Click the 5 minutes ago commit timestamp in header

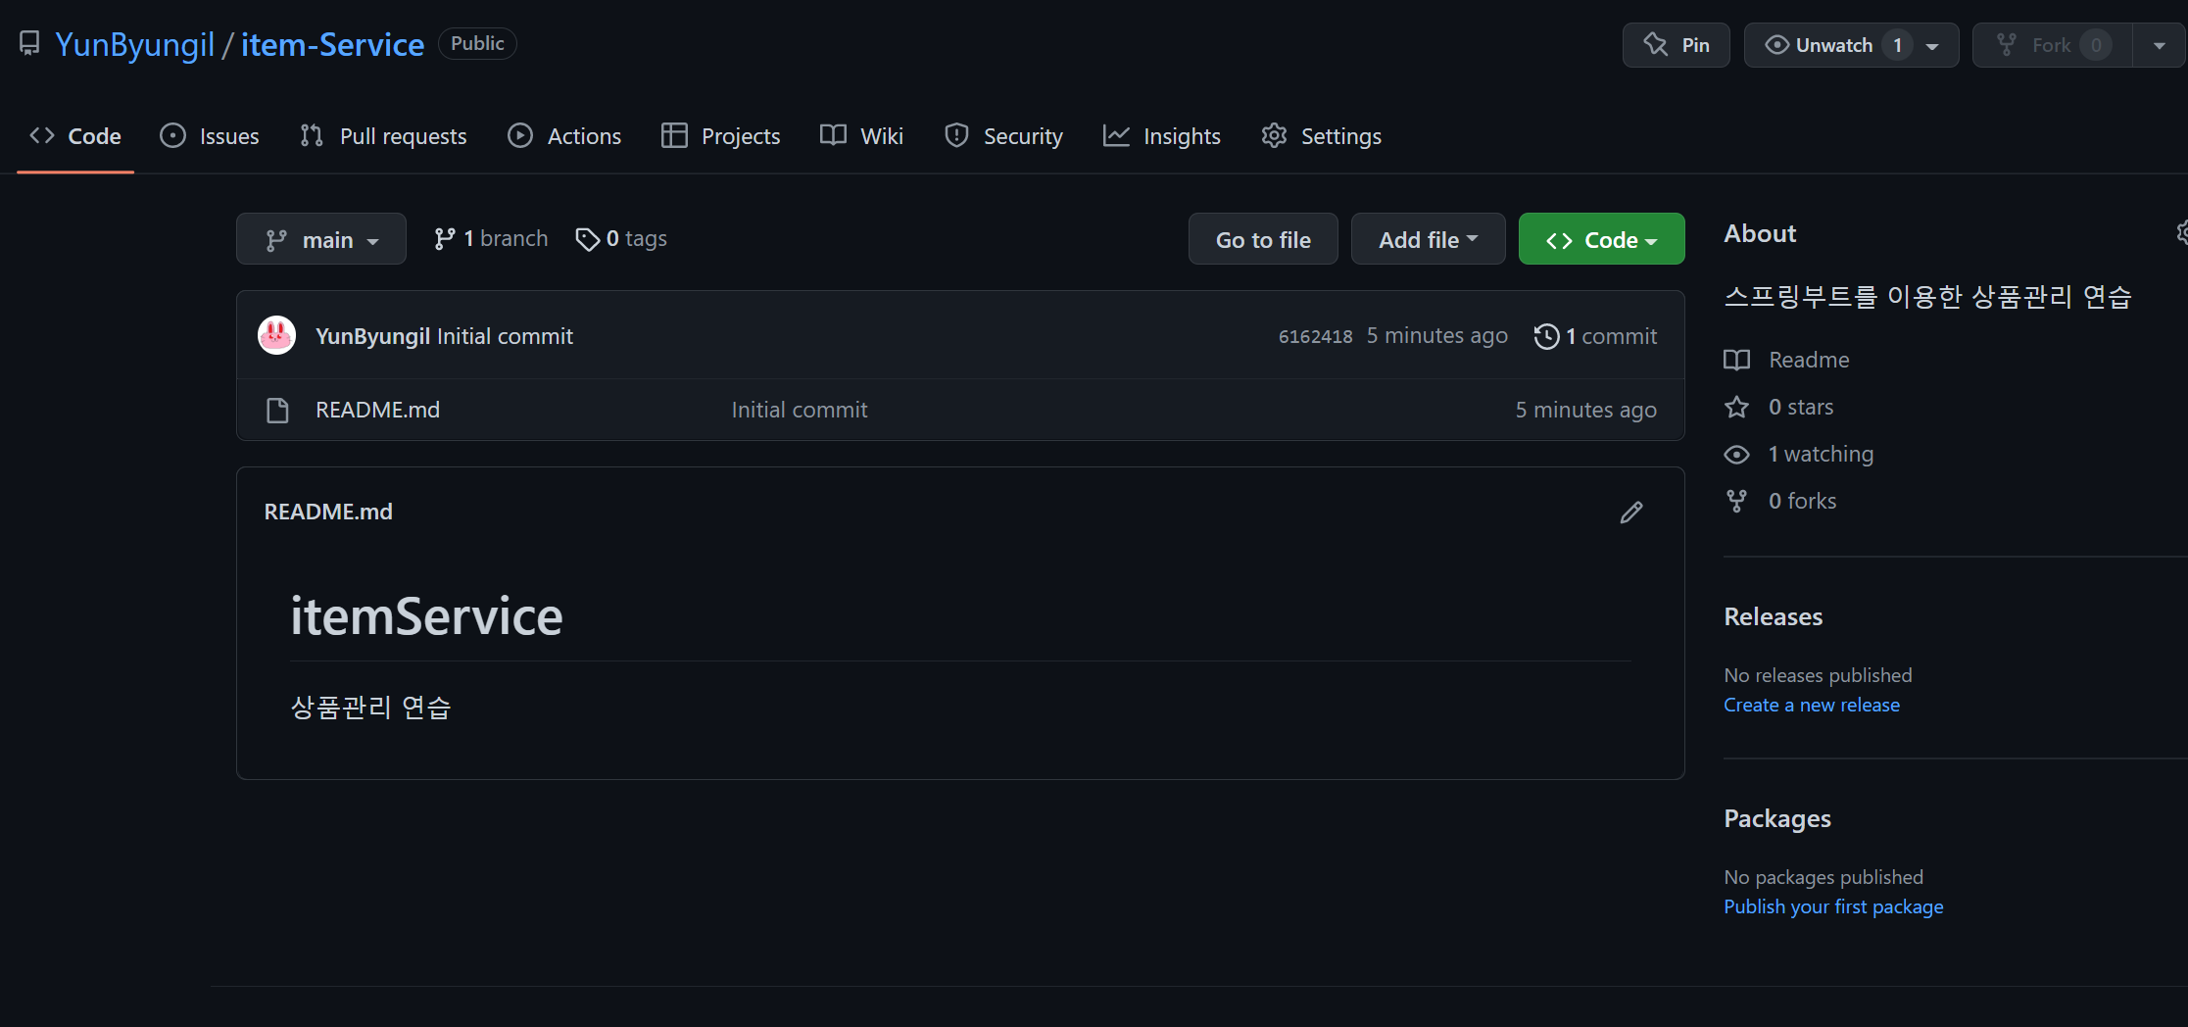(x=1436, y=336)
